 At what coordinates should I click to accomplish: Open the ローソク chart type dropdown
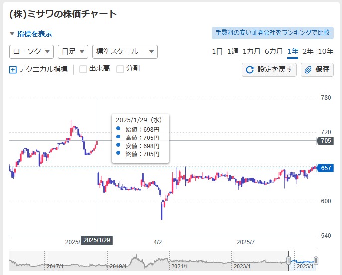[x=31, y=52]
